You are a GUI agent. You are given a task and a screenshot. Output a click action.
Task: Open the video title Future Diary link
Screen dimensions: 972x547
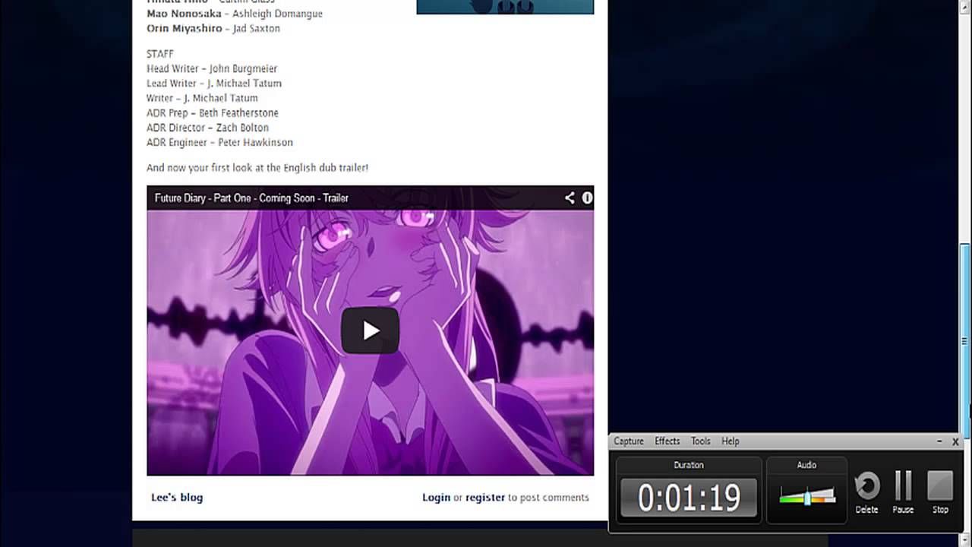(x=251, y=198)
